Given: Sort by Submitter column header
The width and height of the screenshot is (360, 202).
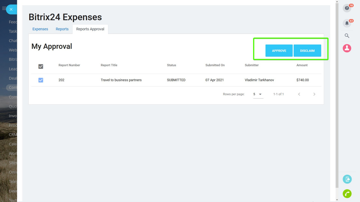Looking at the screenshot, I should (252, 65).
